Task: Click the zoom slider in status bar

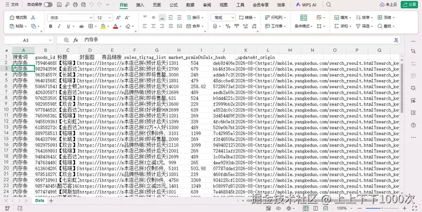Action: coord(382,208)
